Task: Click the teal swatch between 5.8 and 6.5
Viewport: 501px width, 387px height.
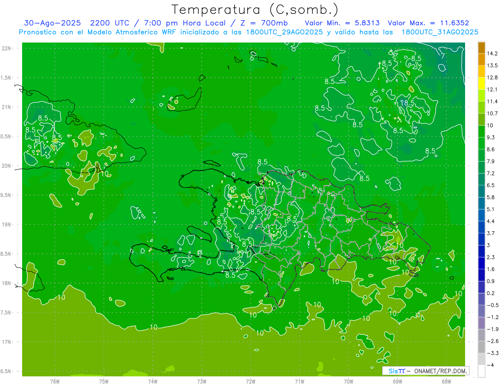Action: (481, 191)
